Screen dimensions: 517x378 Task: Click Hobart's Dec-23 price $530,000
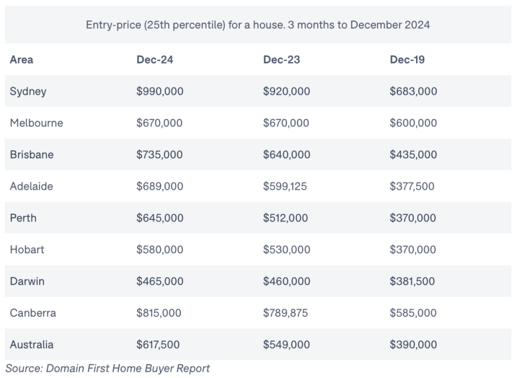click(x=287, y=249)
